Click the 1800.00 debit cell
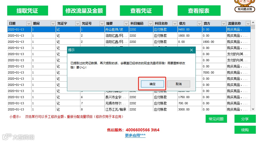Image resolution: width=262 pixels, height=142 pixels. click(x=190, y=36)
